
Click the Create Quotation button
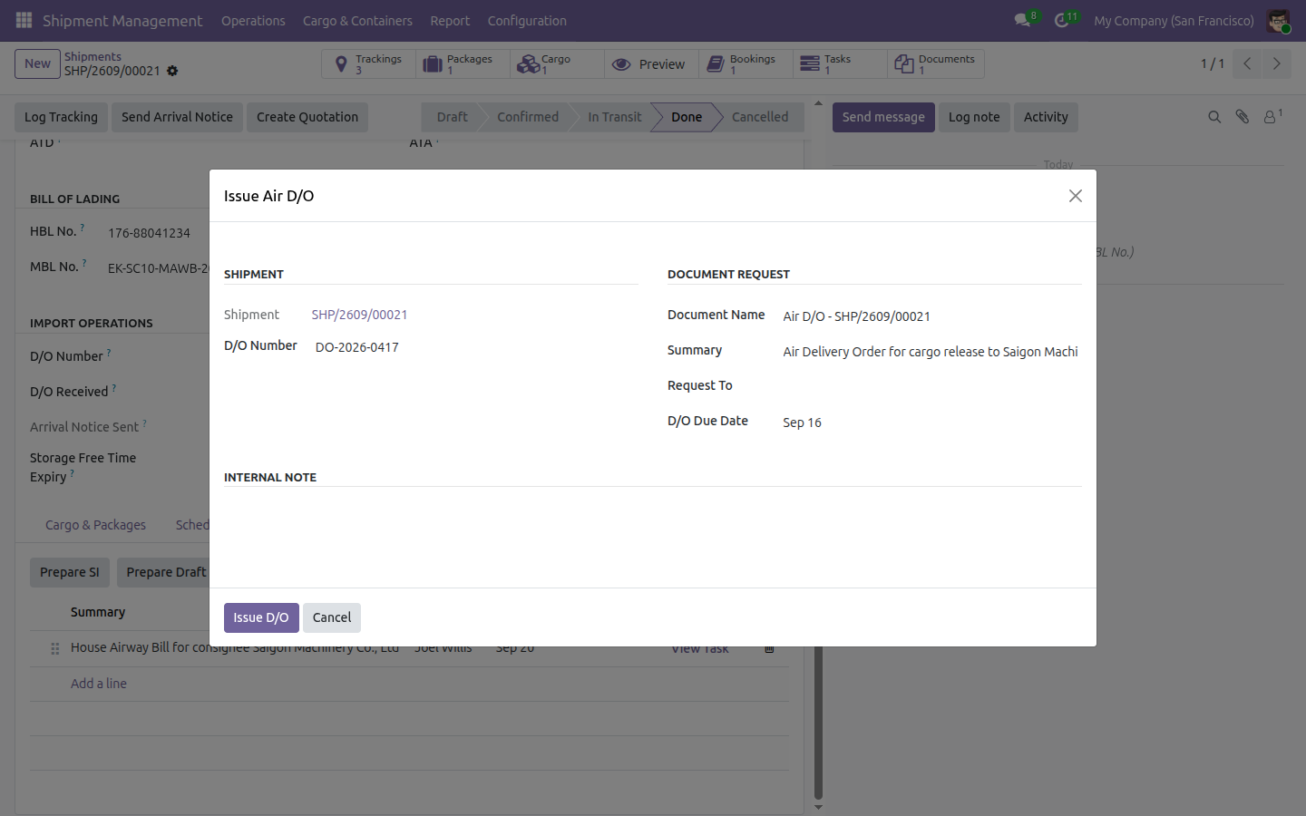pyautogui.click(x=307, y=117)
